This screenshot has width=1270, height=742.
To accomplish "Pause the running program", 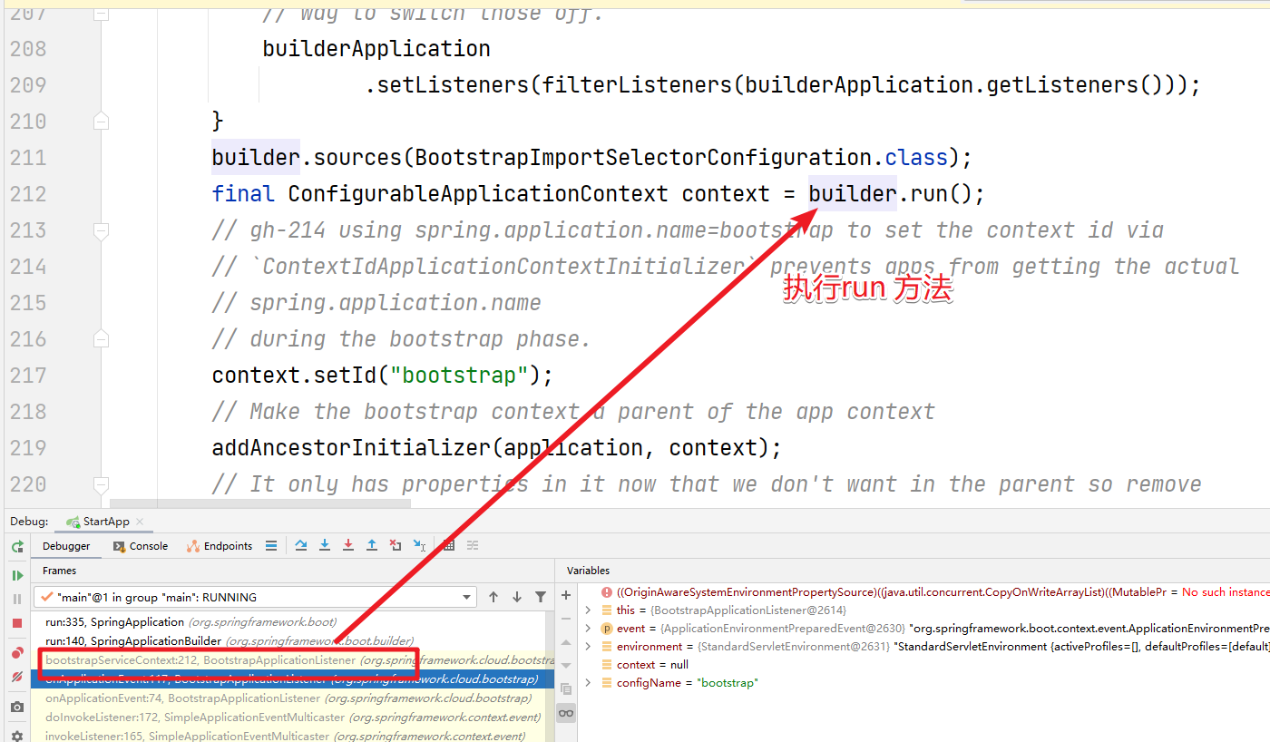I will coord(16,599).
